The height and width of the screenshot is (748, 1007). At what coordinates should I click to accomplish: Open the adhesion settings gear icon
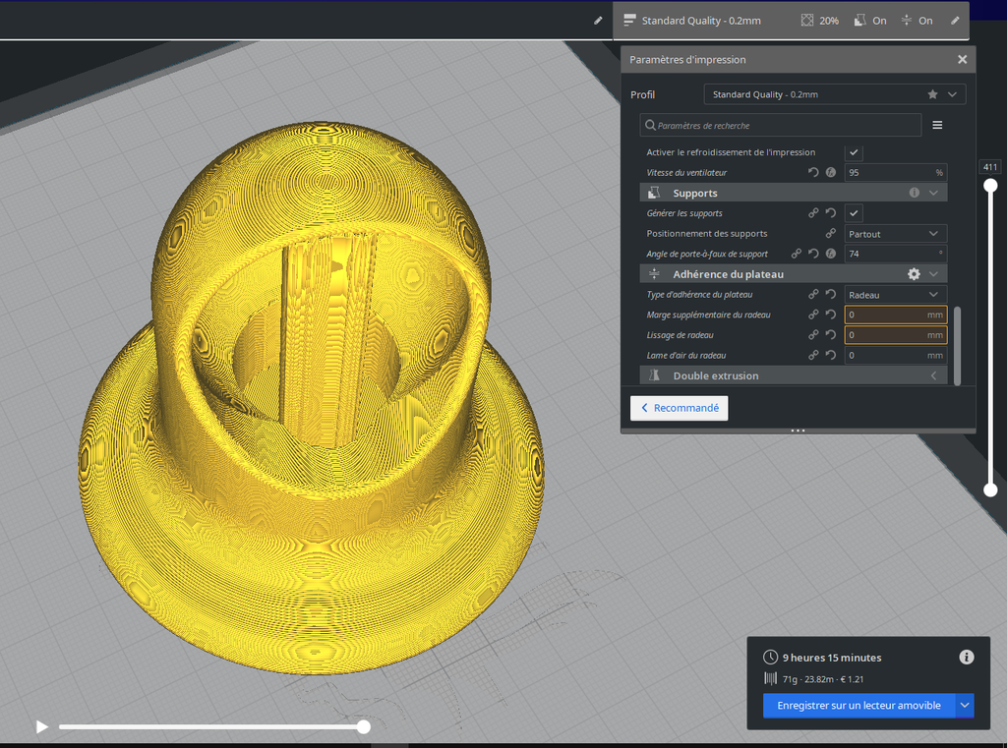tap(914, 273)
